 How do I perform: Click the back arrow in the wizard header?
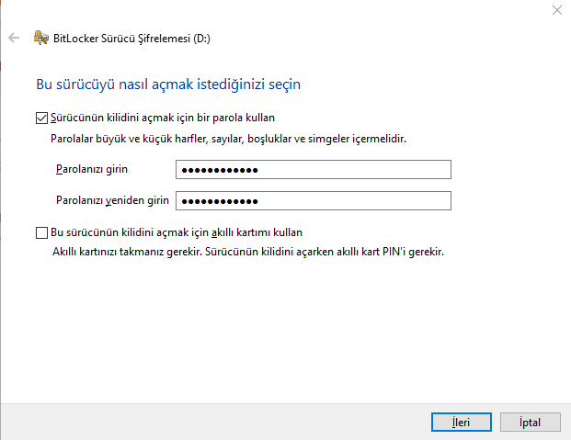point(14,38)
